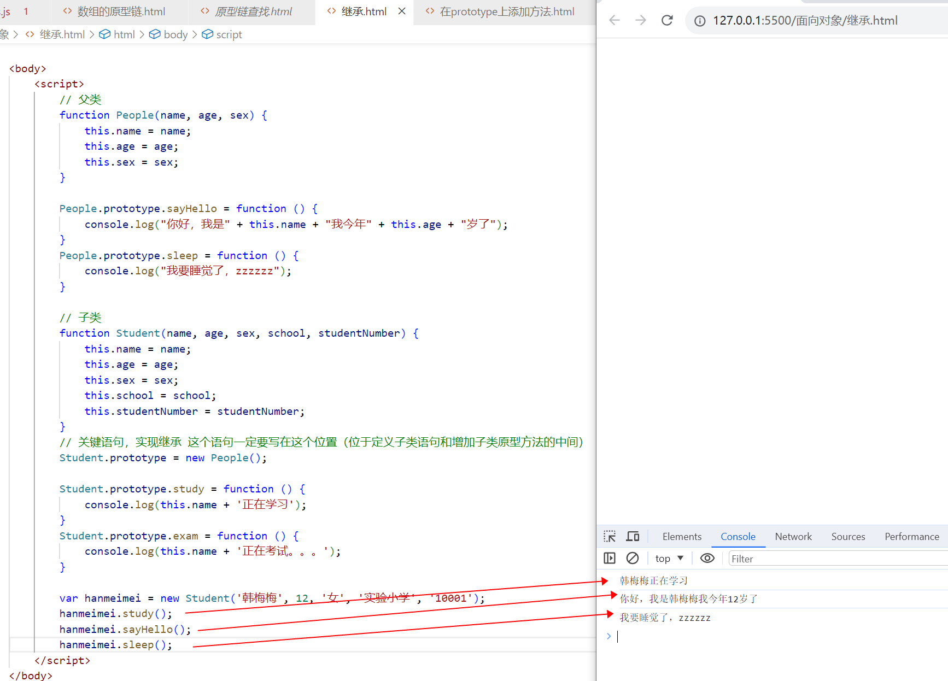
Task: Select the Console DevTools tab
Action: [738, 537]
